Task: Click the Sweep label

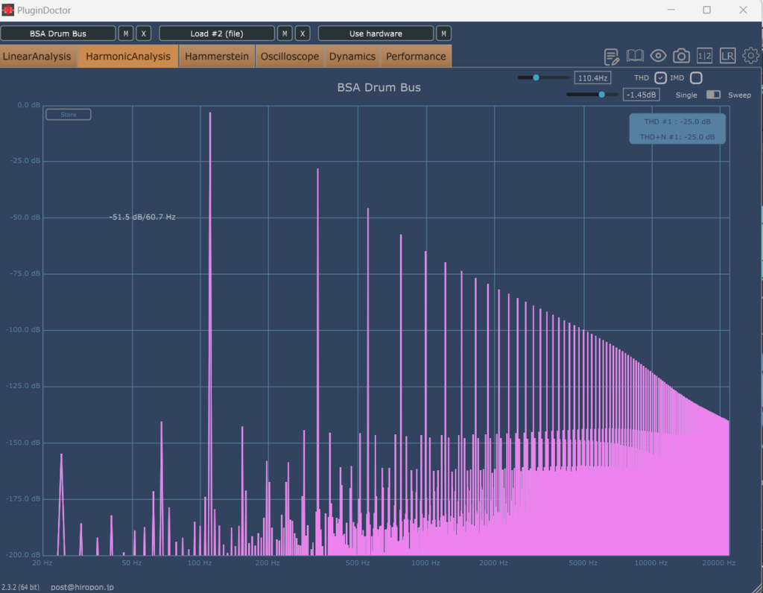Action: pyautogui.click(x=740, y=95)
